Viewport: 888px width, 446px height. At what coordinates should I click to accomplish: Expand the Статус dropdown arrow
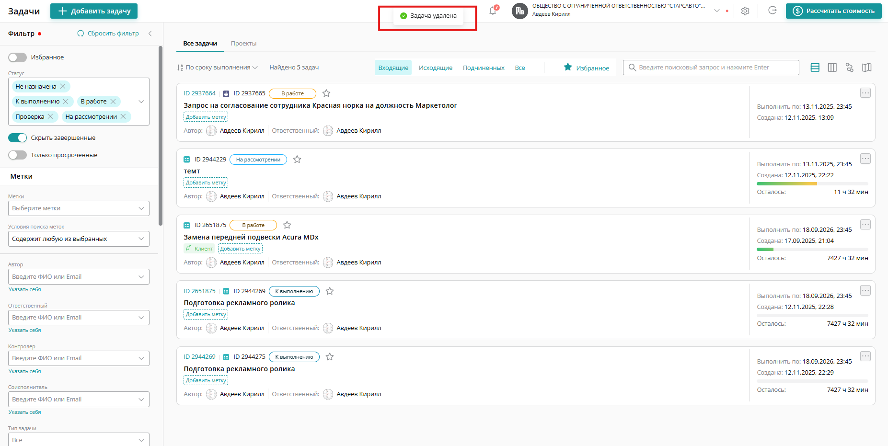pos(141,102)
